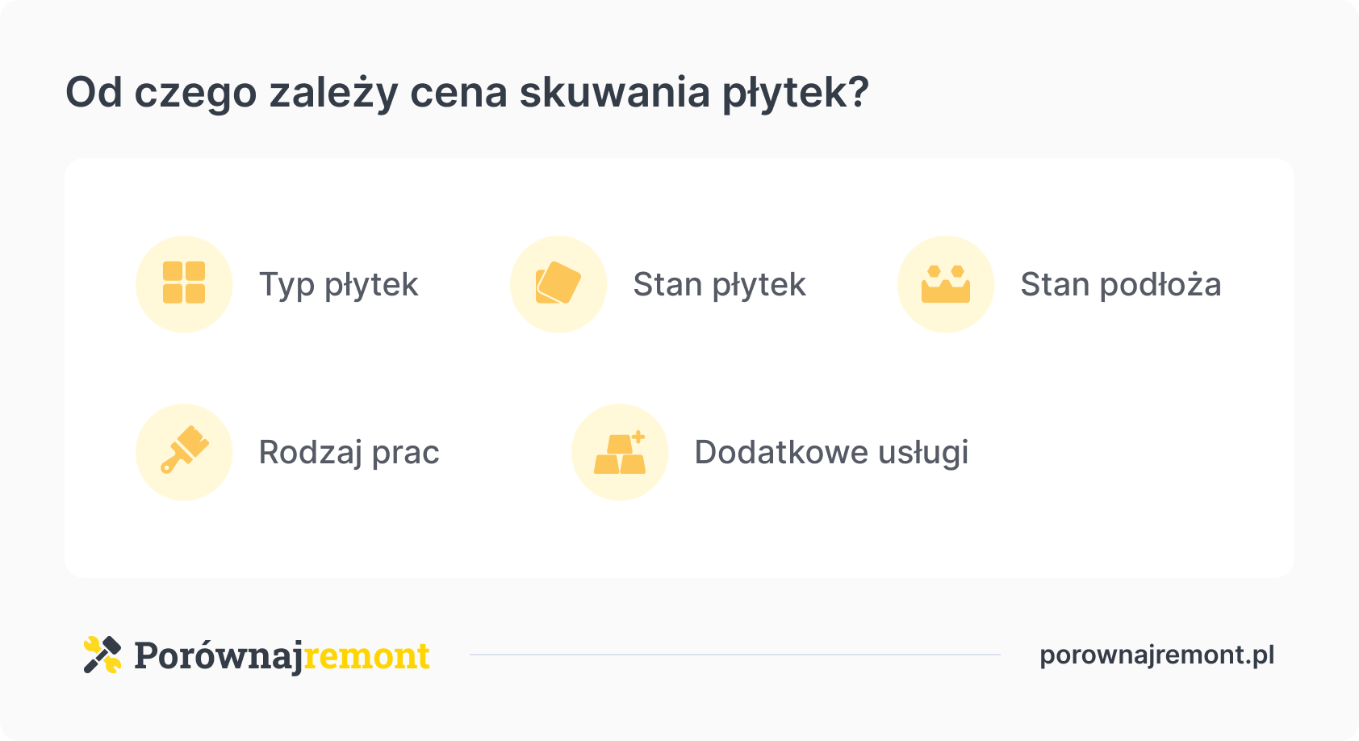Click the Stan podłoża substrate icon
The width and height of the screenshot is (1359, 741).
(x=946, y=284)
